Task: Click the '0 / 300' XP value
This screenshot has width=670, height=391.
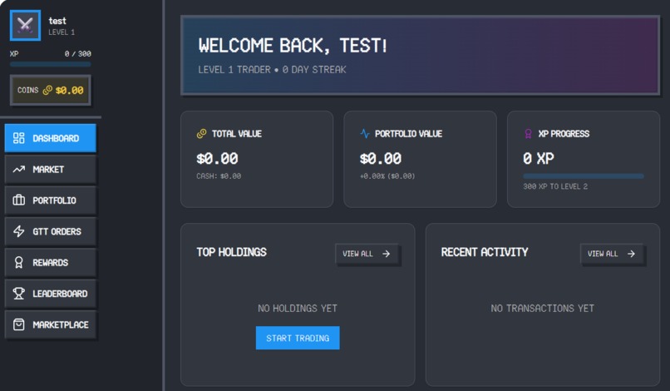Action: coord(78,54)
